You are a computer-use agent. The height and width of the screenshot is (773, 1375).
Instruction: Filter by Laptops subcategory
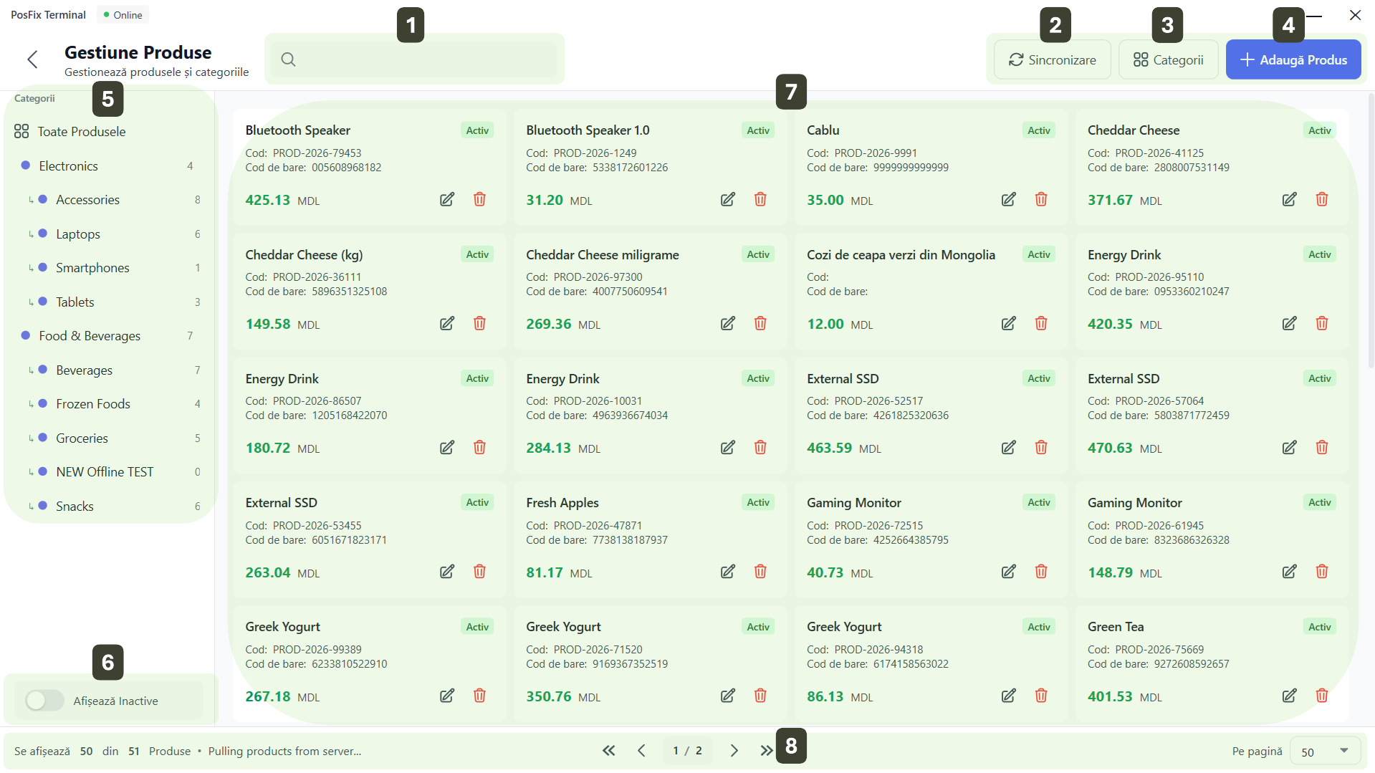tap(78, 234)
